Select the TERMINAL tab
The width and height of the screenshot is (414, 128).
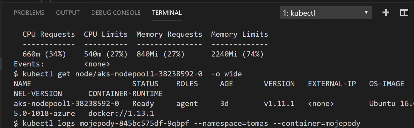[x=167, y=13]
